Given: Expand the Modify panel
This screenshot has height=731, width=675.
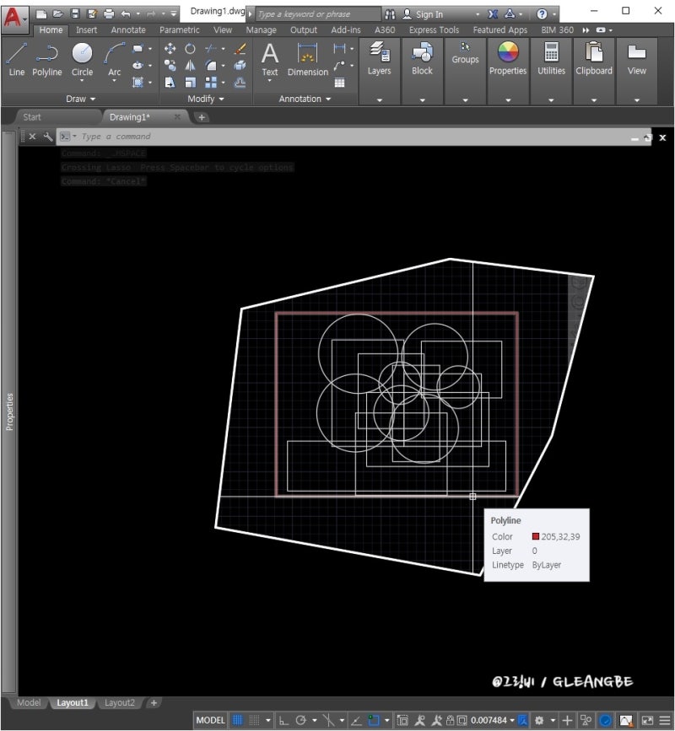Looking at the screenshot, I should click(205, 99).
